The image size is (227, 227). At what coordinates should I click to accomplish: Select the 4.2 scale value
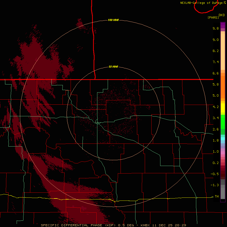[x=216, y=107]
